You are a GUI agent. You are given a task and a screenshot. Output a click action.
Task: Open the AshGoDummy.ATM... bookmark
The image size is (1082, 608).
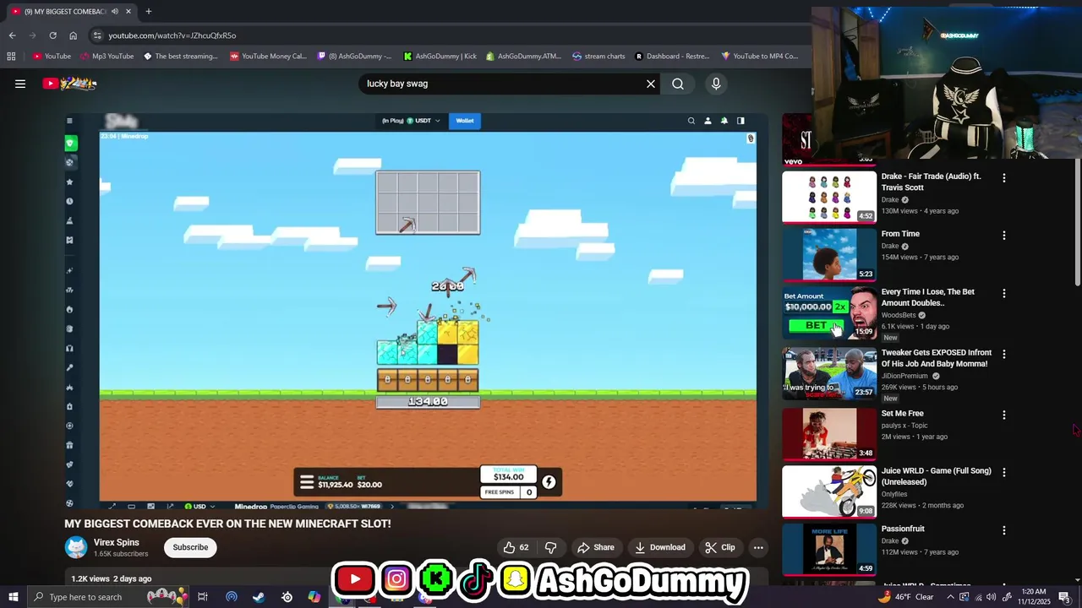click(523, 57)
